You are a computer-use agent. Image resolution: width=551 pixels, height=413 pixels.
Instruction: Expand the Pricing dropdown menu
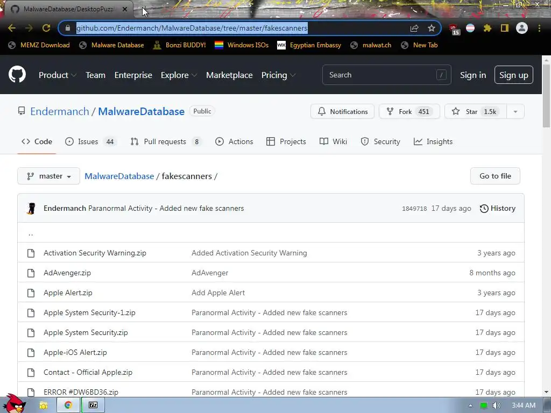278,75
